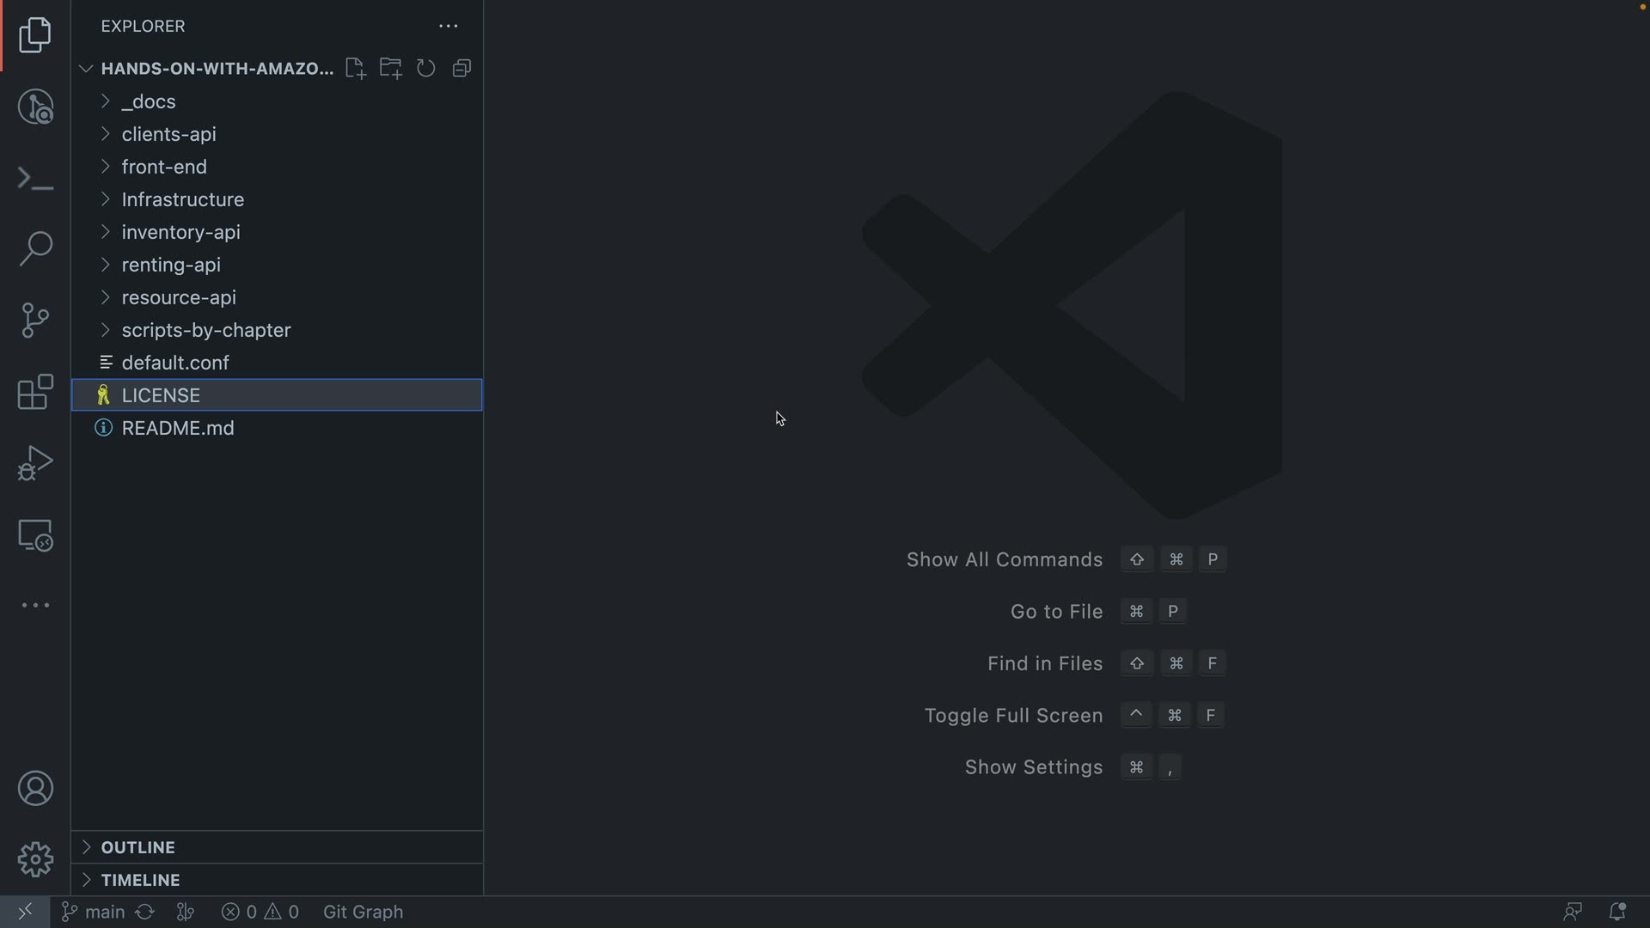
Task: Open the Manage gear menu
Action: tap(35, 859)
